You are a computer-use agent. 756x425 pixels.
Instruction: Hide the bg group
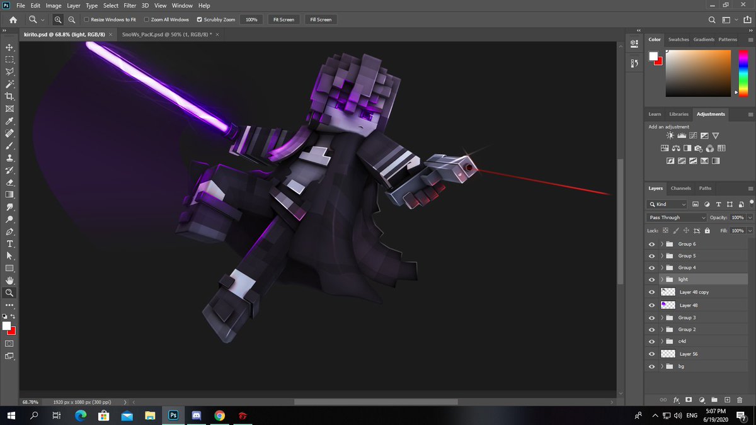(651, 366)
